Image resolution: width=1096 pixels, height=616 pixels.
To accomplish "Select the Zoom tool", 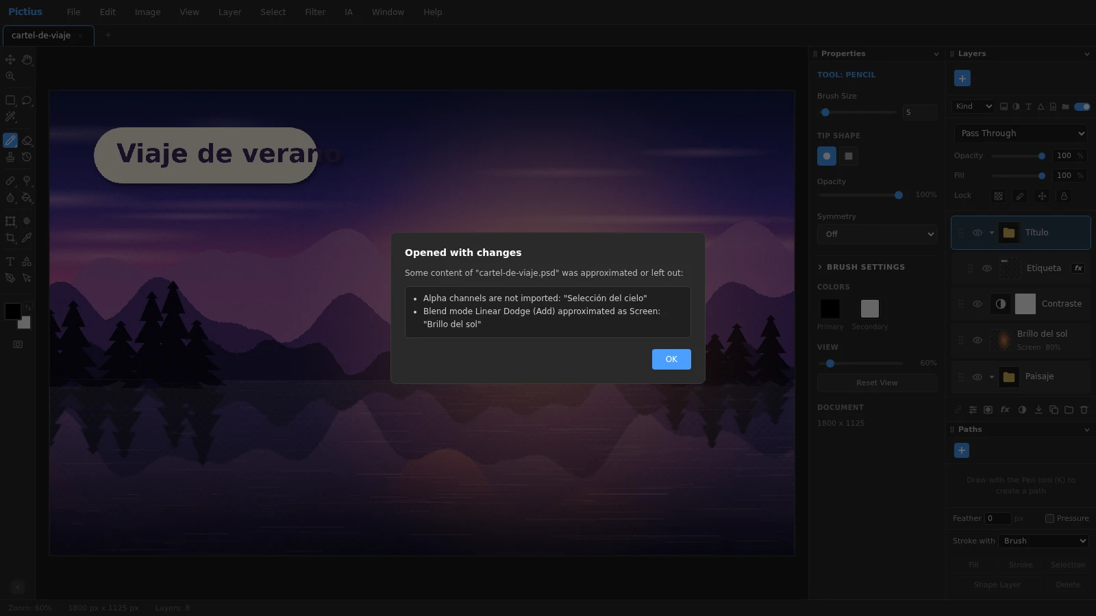I will [10, 76].
